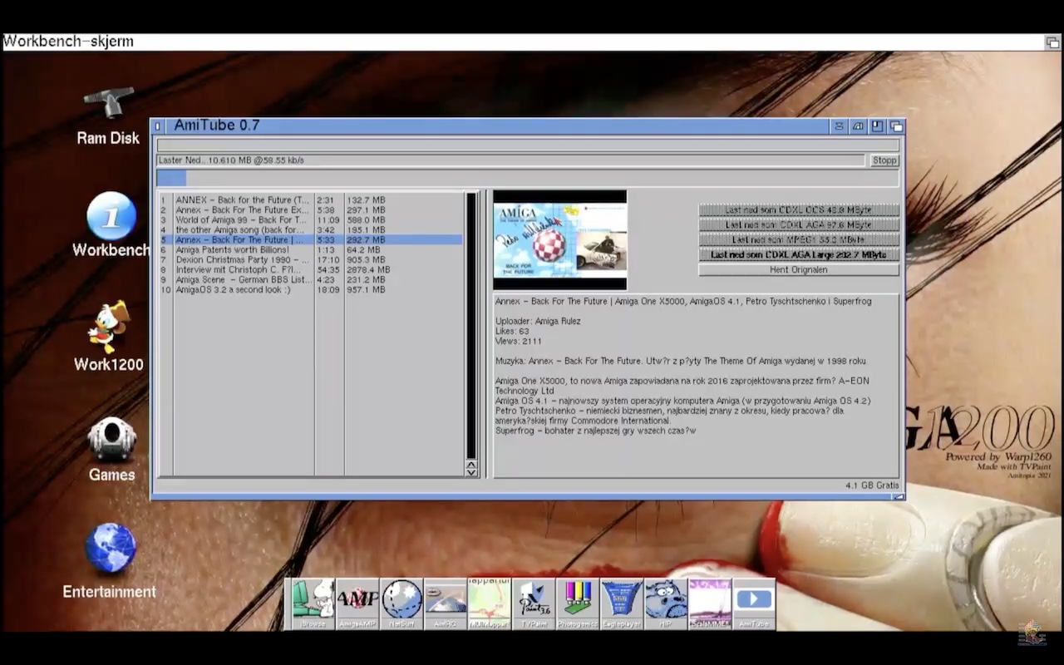Launch TVPaint from the dock
Image resolution: width=1064 pixels, height=665 pixels.
(534, 603)
